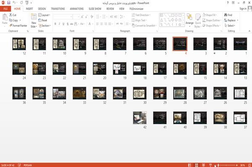Switch to the TRANSITIONS tab
The image size is (252, 167).
[x=58, y=9]
